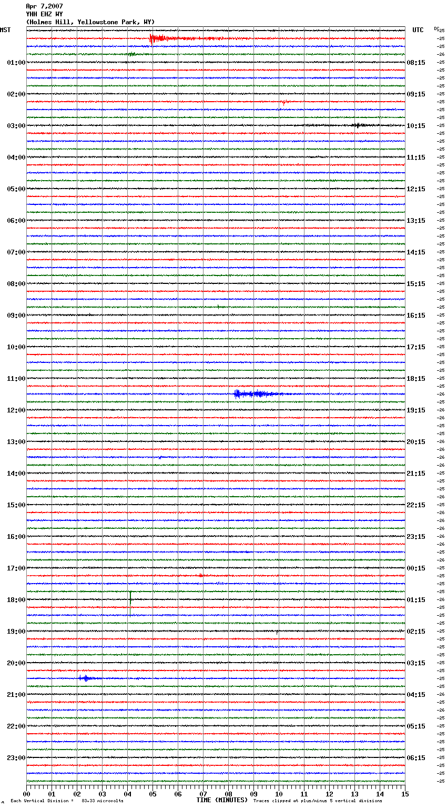
Task: Click the "16:15" UTC time label
Action: (416, 316)
